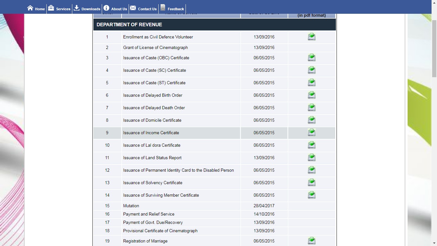This screenshot has height=246, width=437.
Task: Download the Issuance of Lal dora Certificate PDF
Action: [x=311, y=145]
